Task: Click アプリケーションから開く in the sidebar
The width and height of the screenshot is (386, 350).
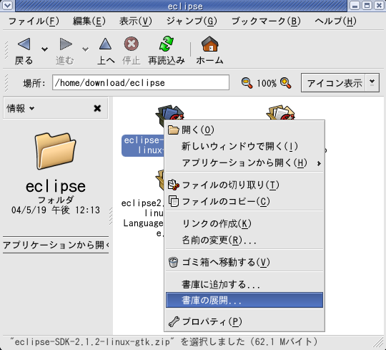Action: point(56,245)
